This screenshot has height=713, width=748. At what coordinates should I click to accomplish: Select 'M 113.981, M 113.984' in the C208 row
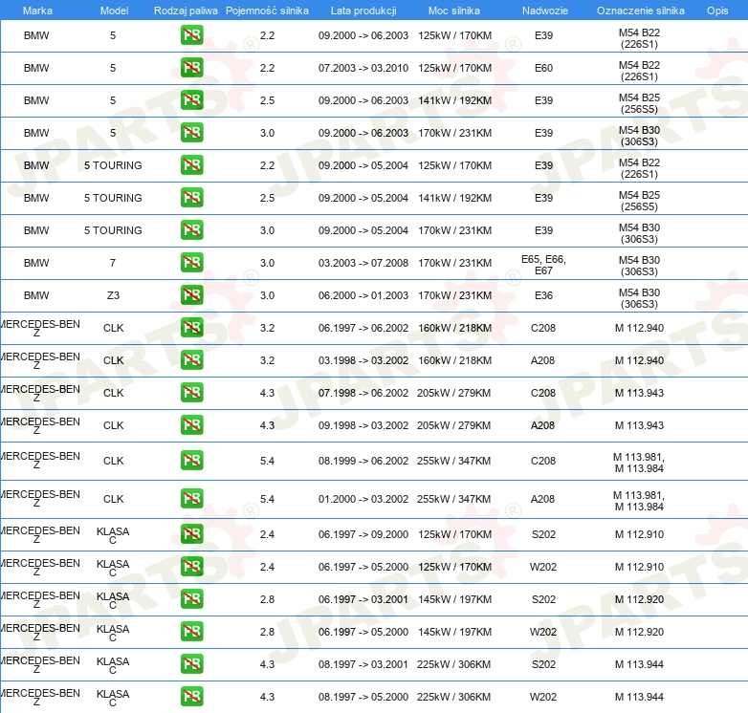pyautogui.click(x=639, y=463)
